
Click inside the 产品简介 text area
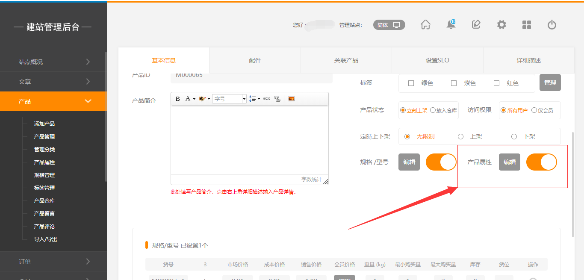pyautogui.click(x=249, y=139)
